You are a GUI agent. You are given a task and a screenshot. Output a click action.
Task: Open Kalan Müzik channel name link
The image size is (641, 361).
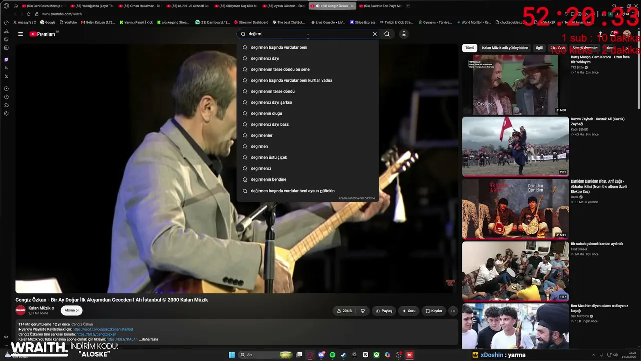point(39,308)
